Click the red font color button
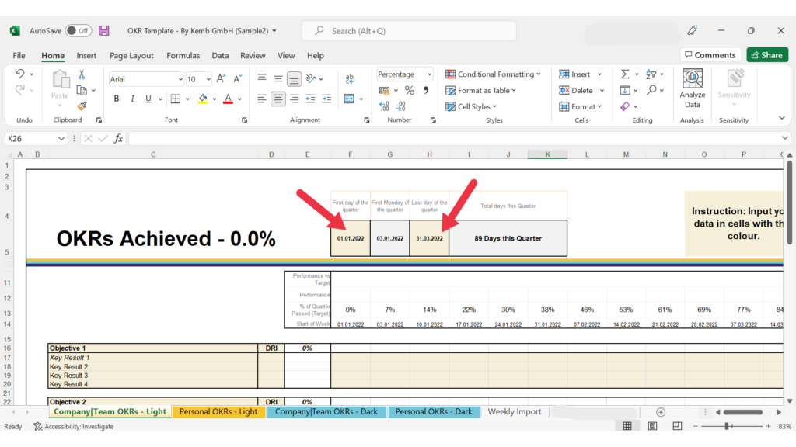The image size is (796, 447). coord(228,99)
